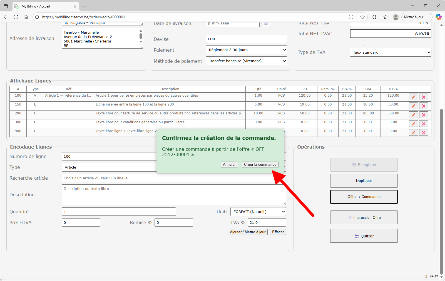
Task: Confirm with Créer la commande button
Action: click(x=260, y=165)
